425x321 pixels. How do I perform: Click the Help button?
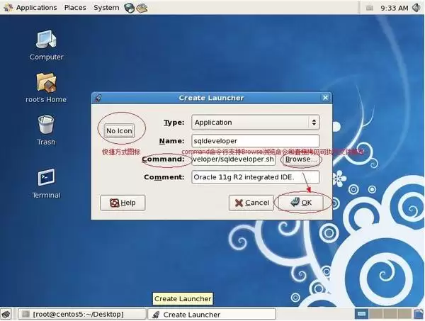pos(123,203)
